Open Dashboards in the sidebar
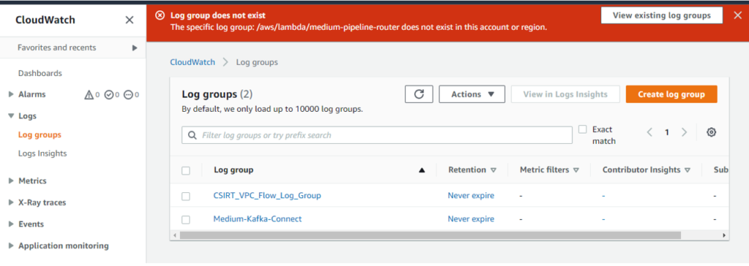The image size is (749, 266). click(40, 74)
